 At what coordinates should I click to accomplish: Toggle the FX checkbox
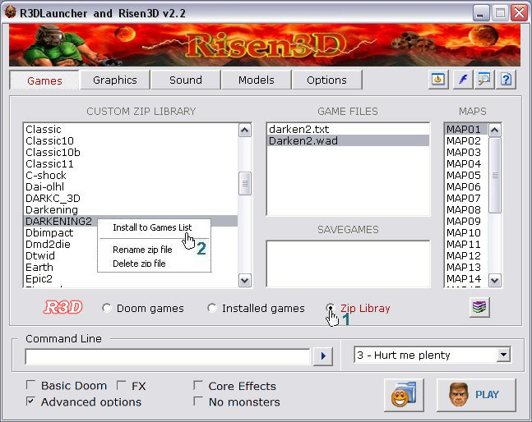tap(121, 385)
